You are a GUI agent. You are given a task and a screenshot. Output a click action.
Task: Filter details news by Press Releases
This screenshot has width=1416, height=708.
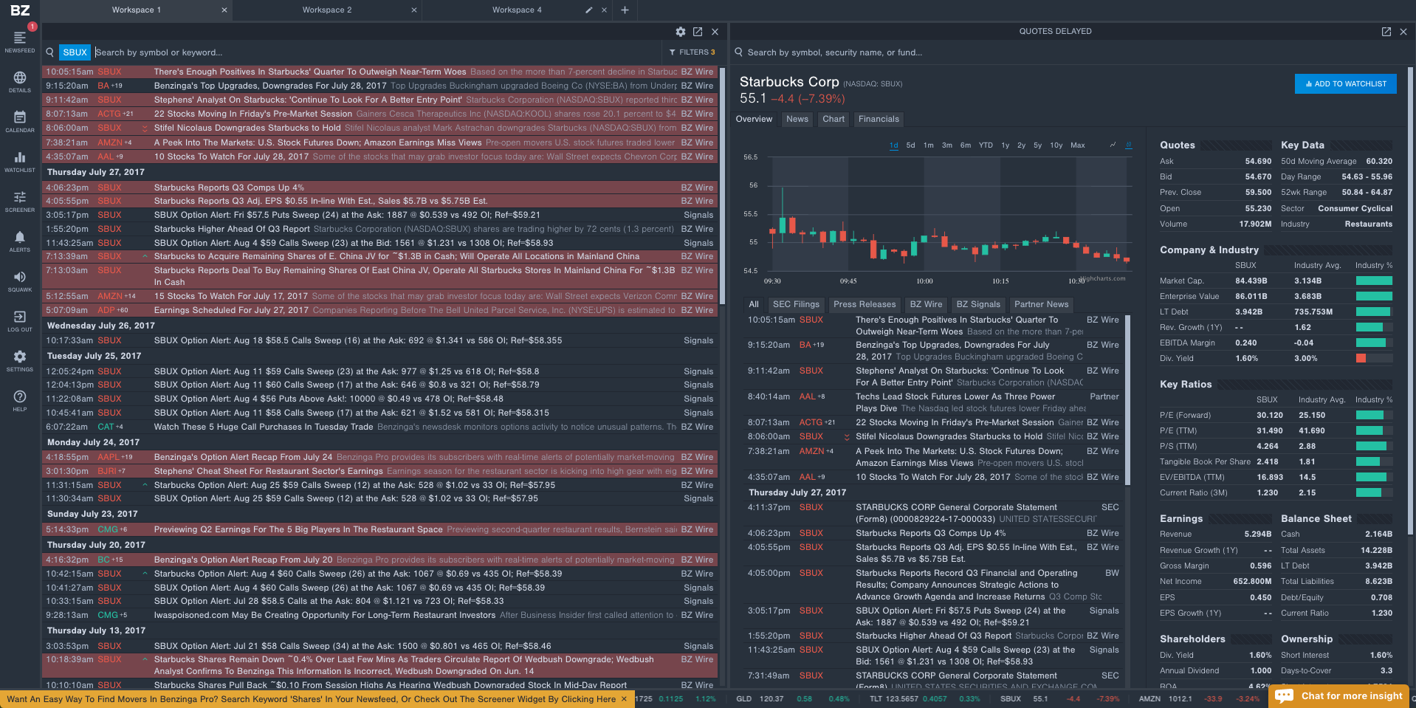point(865,304)
